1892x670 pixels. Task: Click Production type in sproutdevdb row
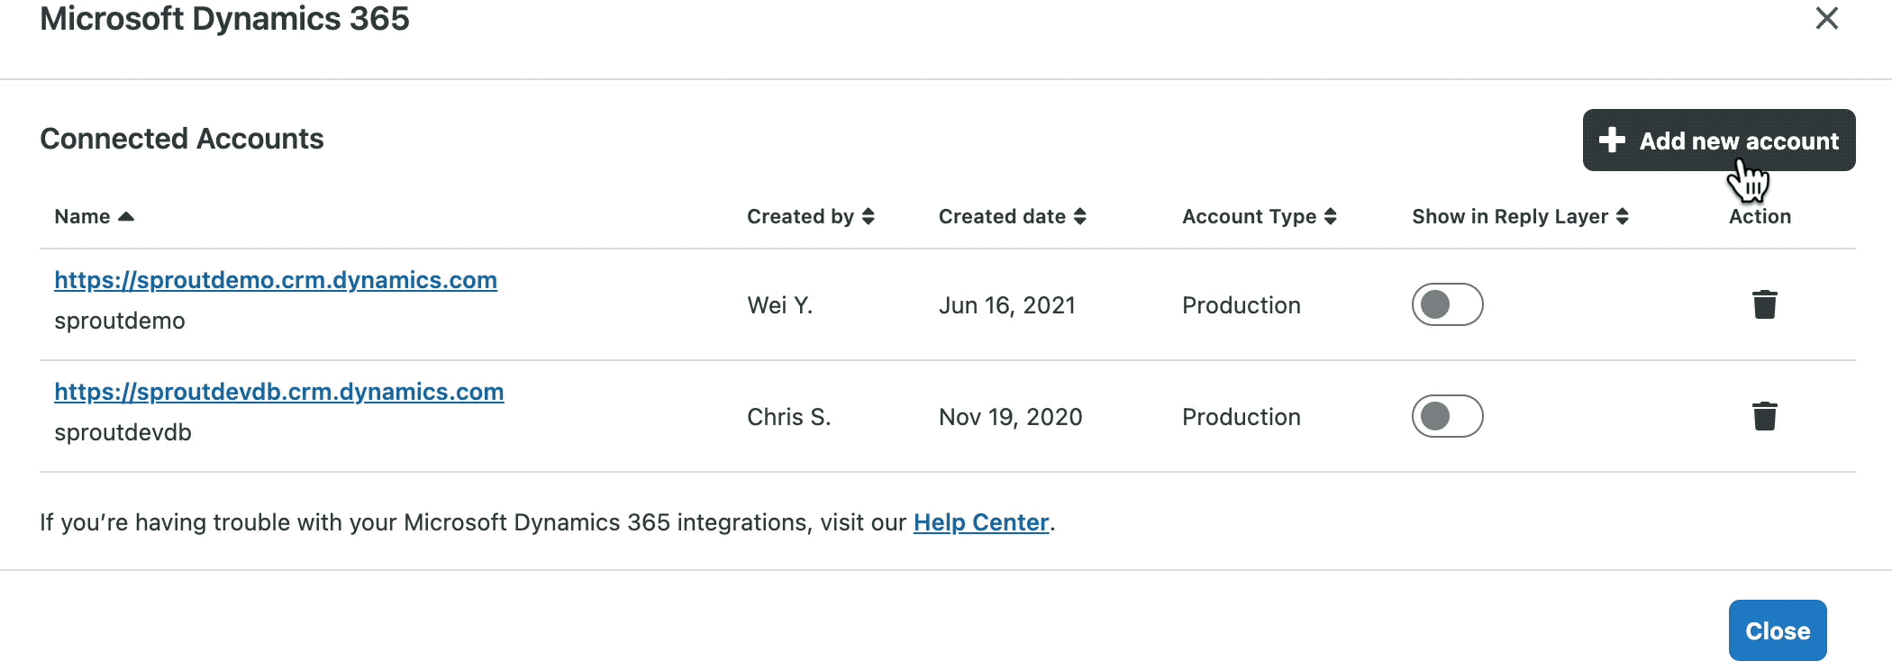click(x=1241, y=417)
